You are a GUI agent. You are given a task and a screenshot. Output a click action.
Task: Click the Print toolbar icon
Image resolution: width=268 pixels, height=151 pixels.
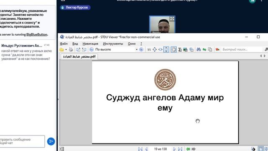(x=71, y=49)
